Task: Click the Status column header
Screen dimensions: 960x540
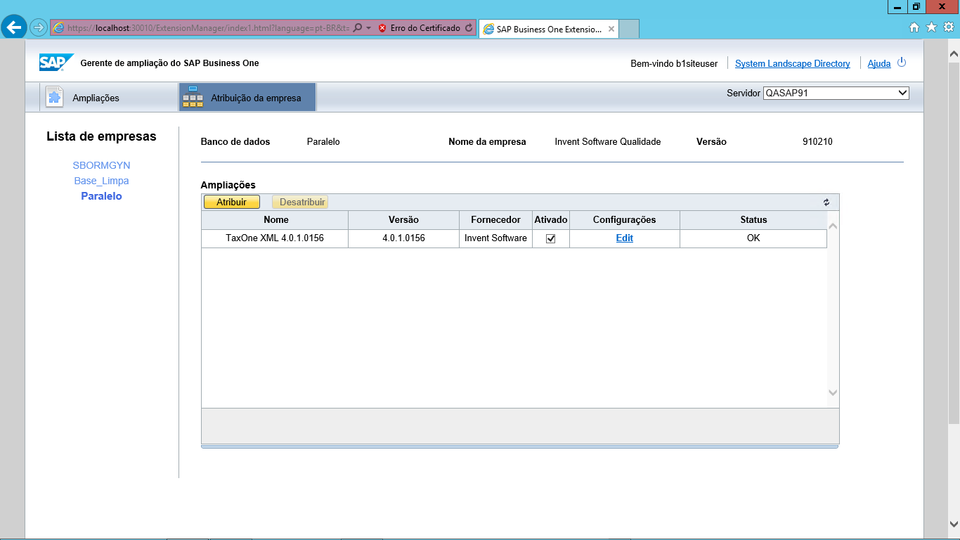Action: (x=753, y=220)
